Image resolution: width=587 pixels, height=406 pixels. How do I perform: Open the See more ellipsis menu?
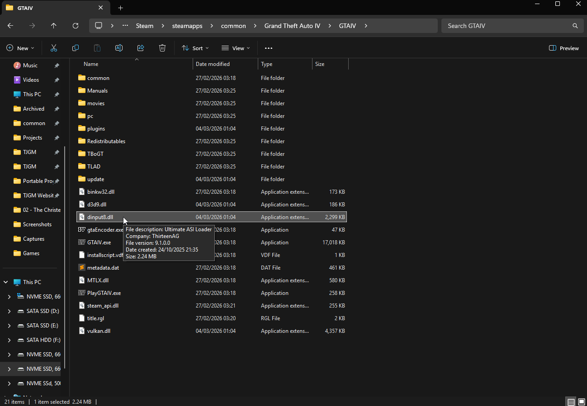point(268,47)
